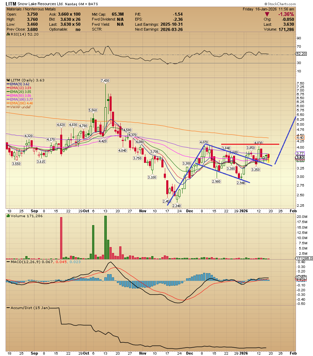Click the 2.980 swing low label
This screenshot has height=356, width=313.
tap(216, 181)
